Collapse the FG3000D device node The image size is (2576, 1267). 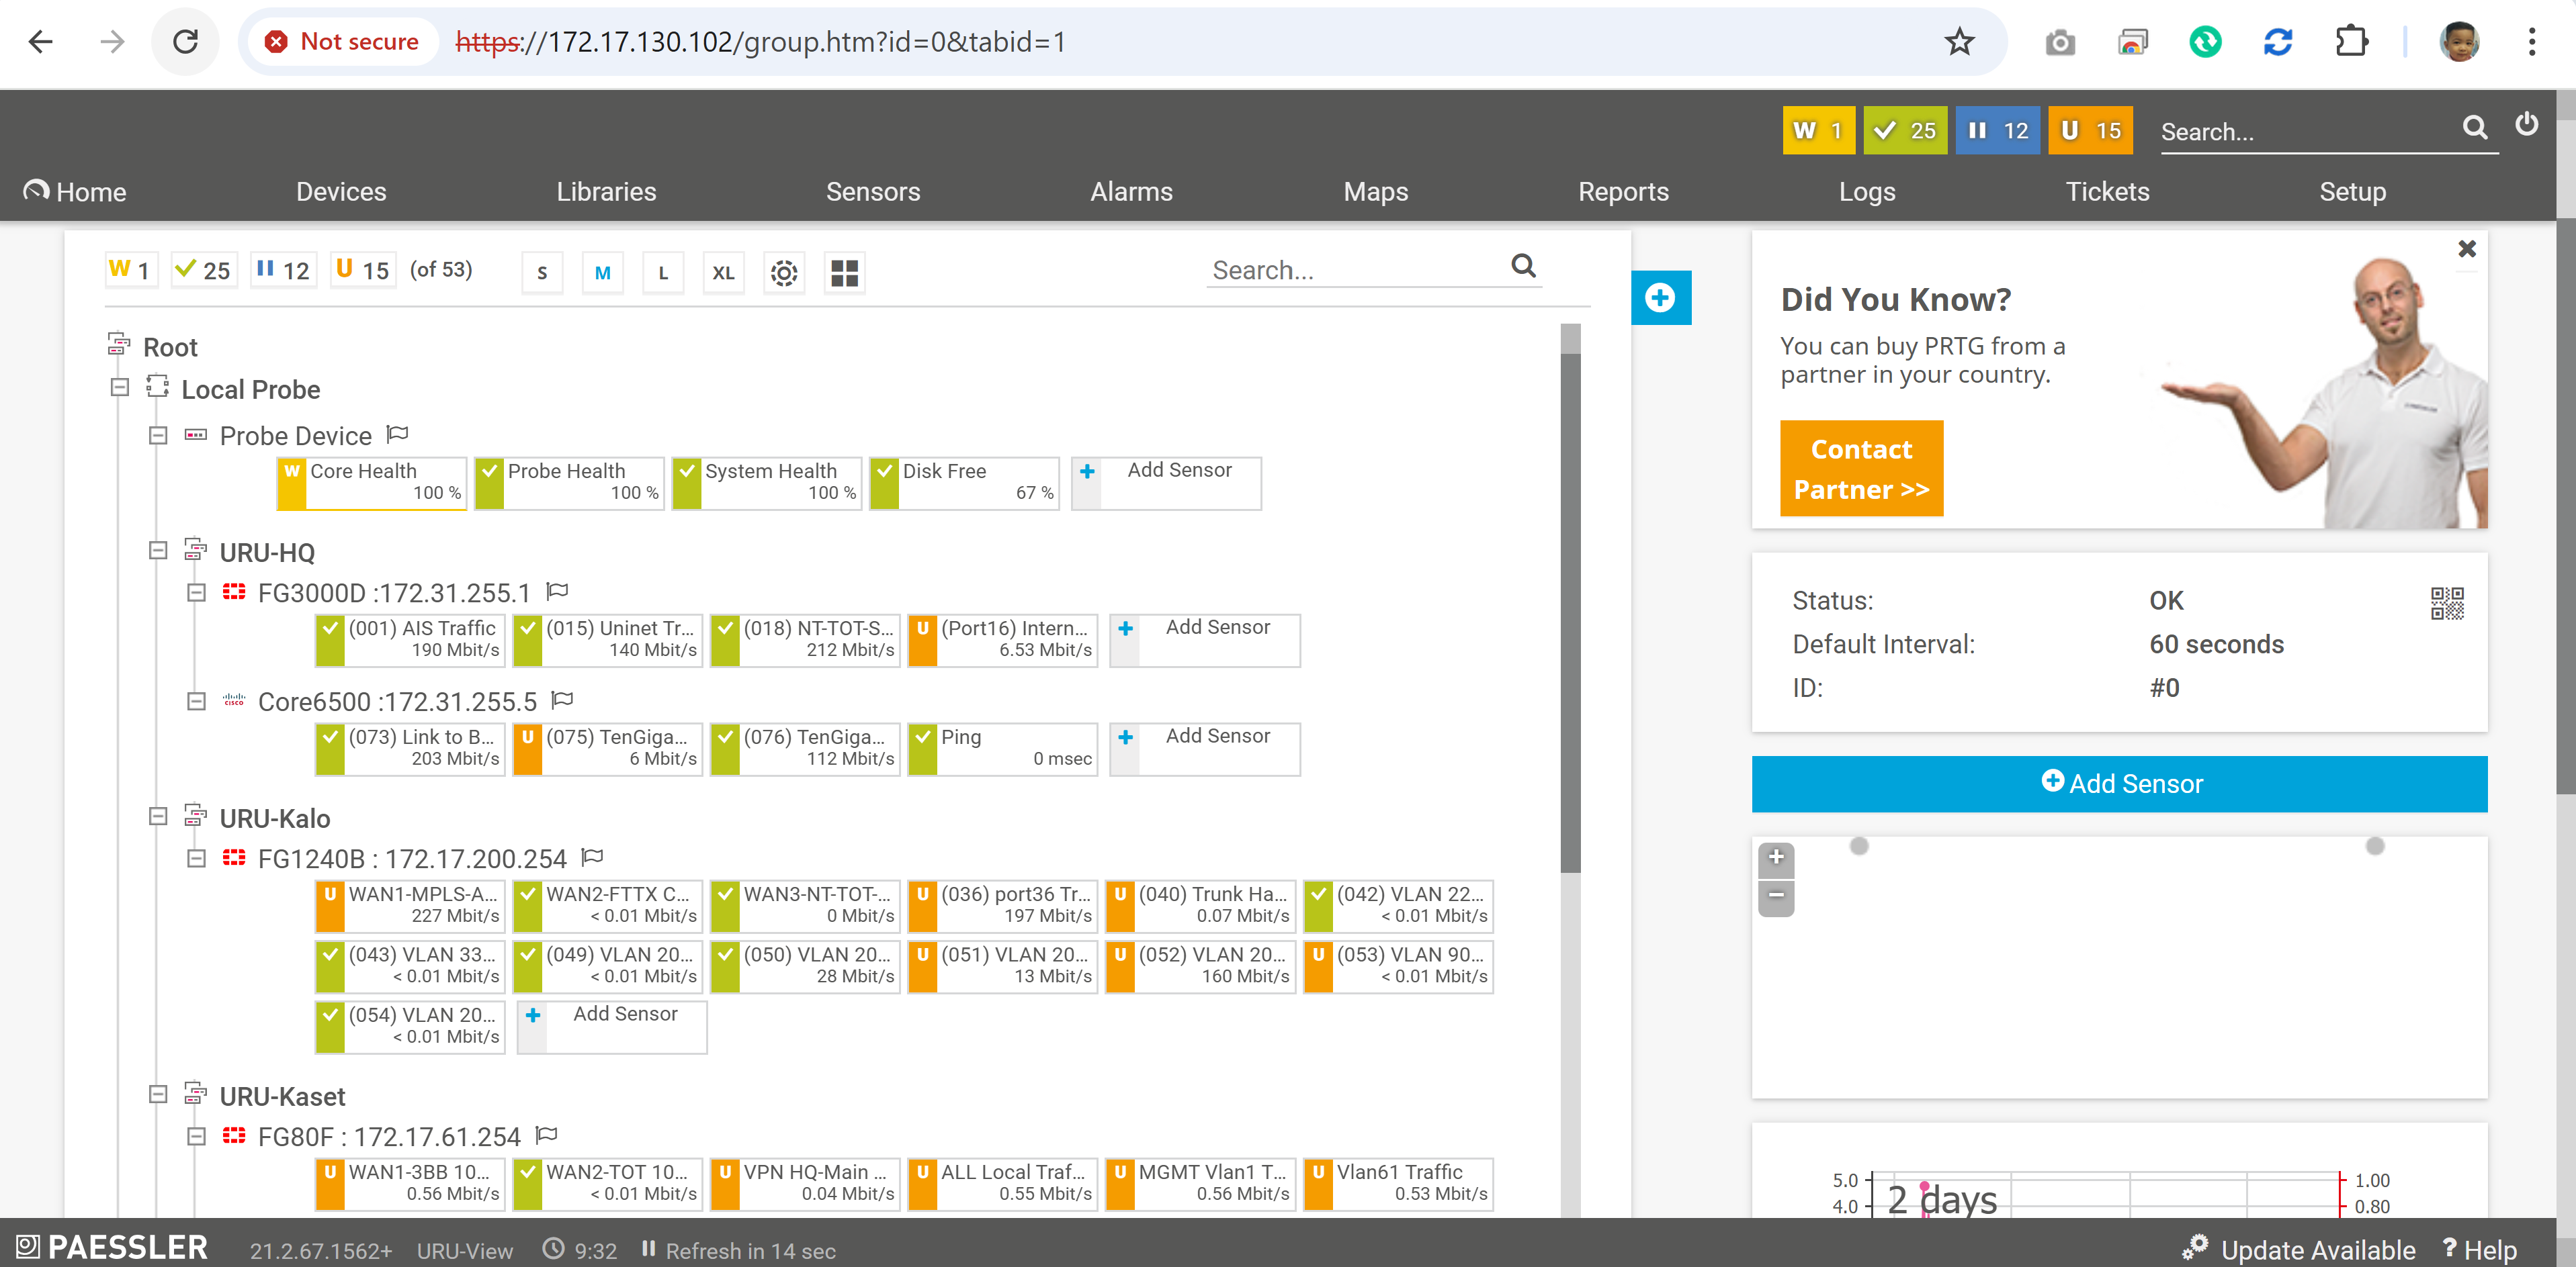pos(197,592)
